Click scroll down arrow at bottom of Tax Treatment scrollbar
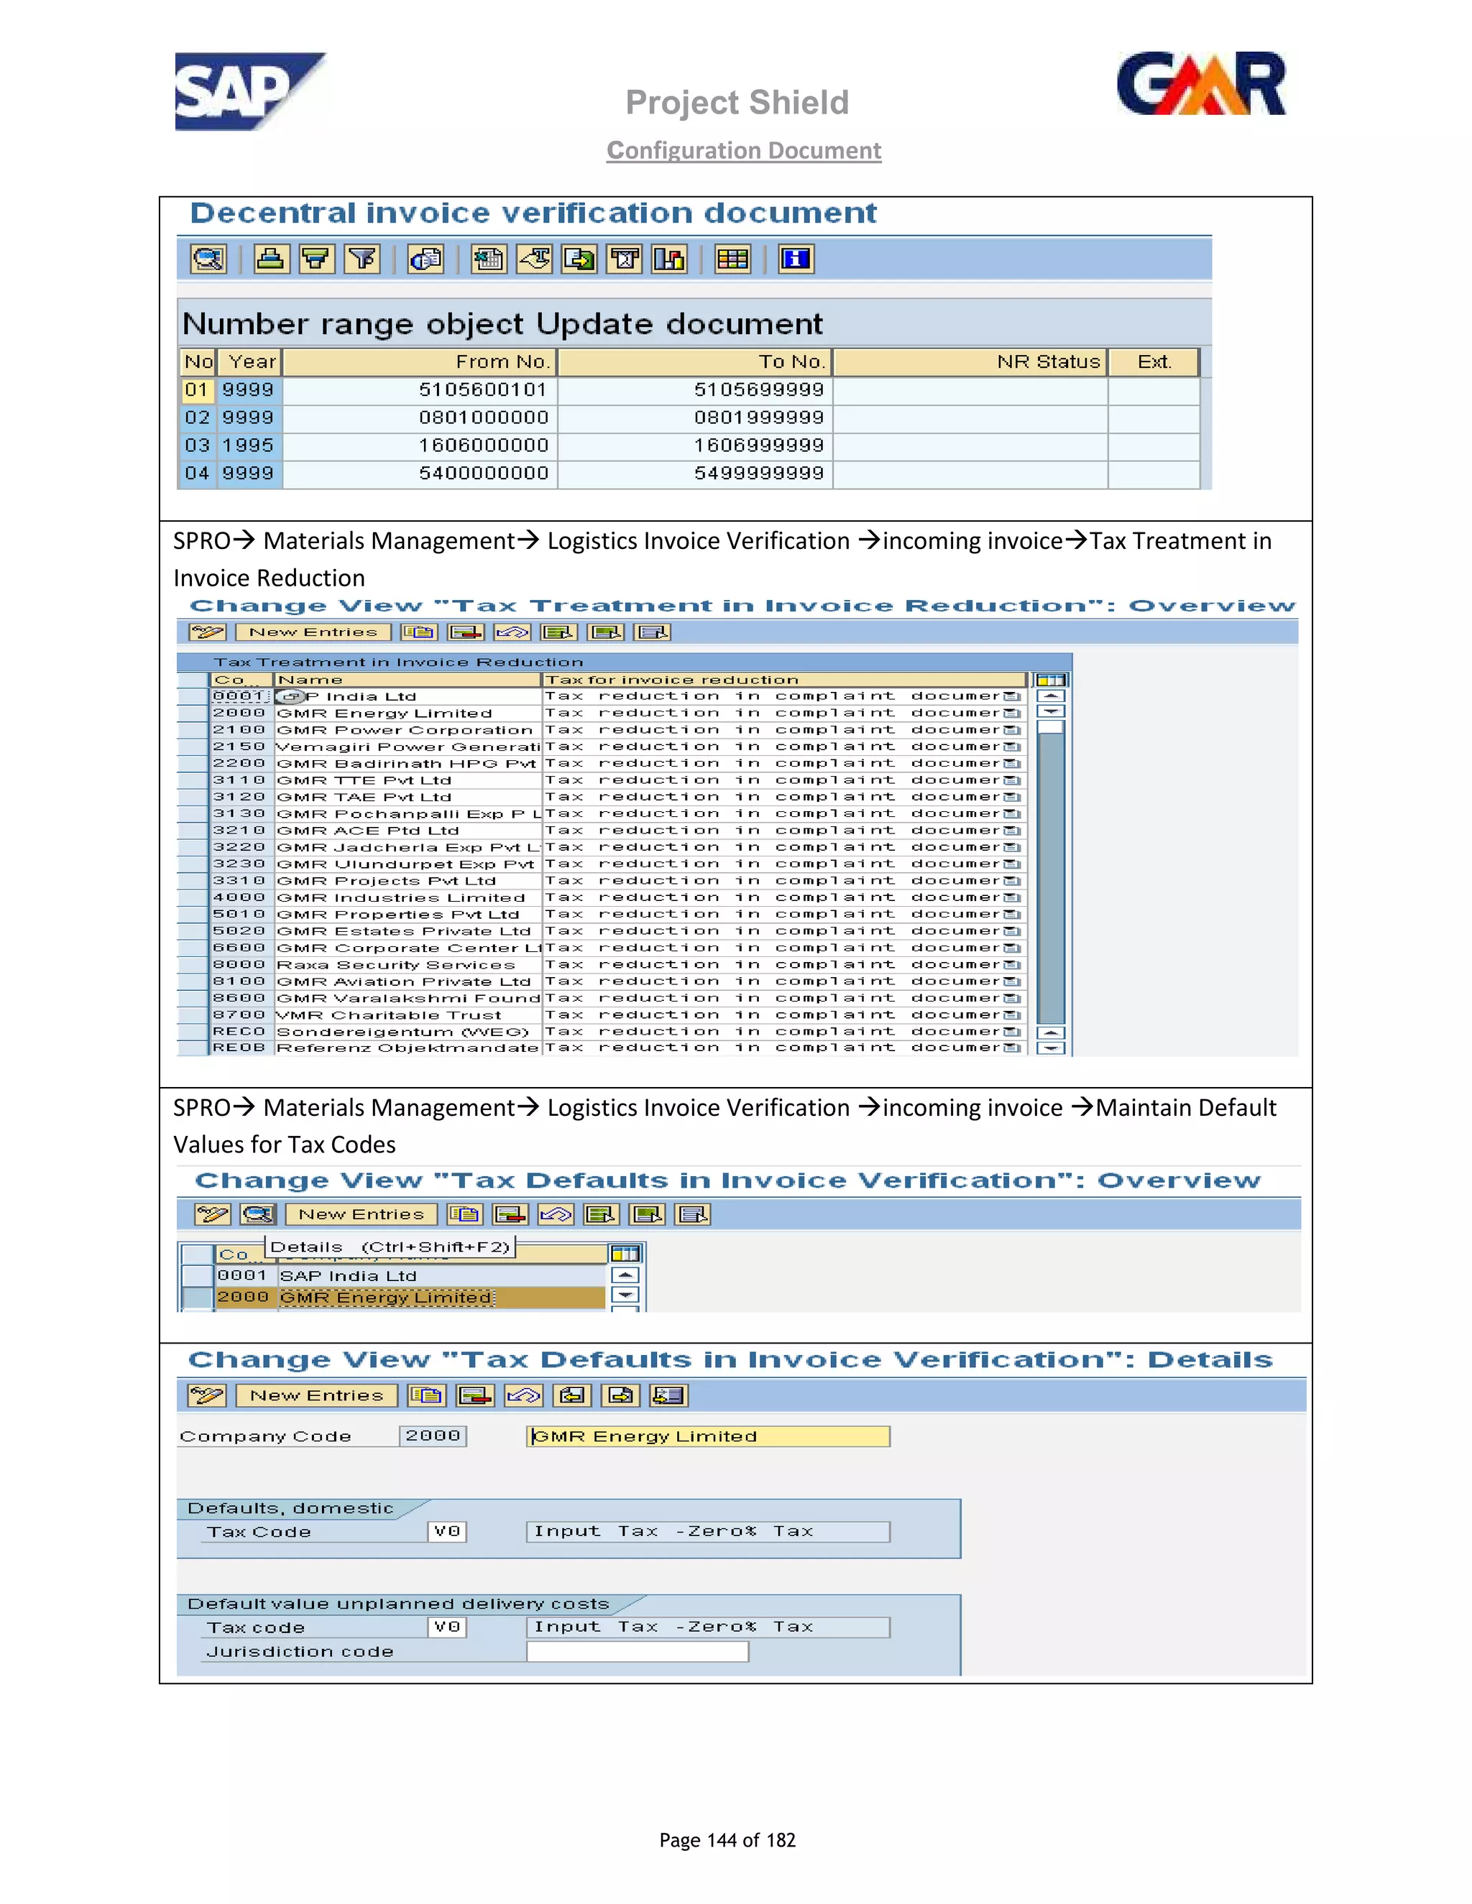This screenshot has width=1472, height=1904. (x=1052, y=1048)
